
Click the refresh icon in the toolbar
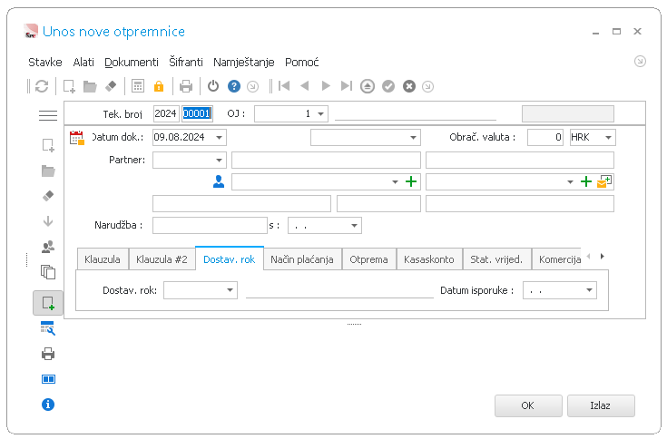coord(41,86)
